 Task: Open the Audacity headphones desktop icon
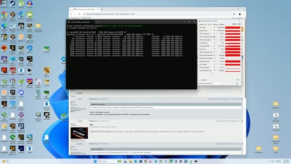[x=30, y=4]
